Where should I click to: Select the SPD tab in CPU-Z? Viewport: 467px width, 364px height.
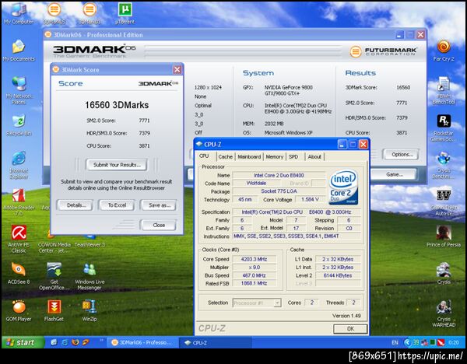(294, 156)
